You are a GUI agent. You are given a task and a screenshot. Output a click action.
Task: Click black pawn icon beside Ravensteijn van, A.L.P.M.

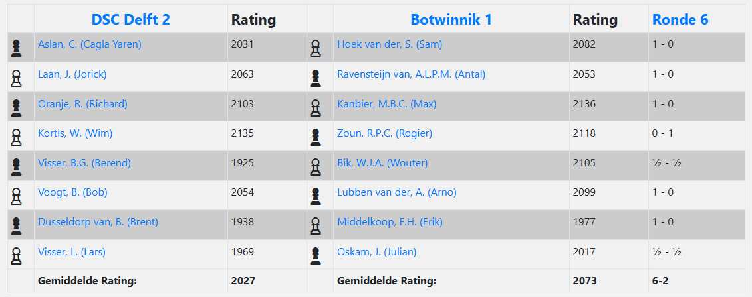(x=316, y=78)
